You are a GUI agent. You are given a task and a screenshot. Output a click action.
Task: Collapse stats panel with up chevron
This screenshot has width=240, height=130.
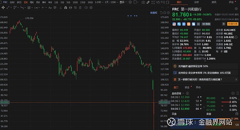205,61
